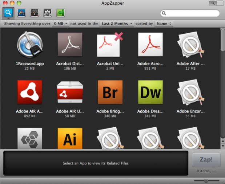Click the Adobe Drea... label
Screen dimensions: 225x184
(x=150, y=111)
